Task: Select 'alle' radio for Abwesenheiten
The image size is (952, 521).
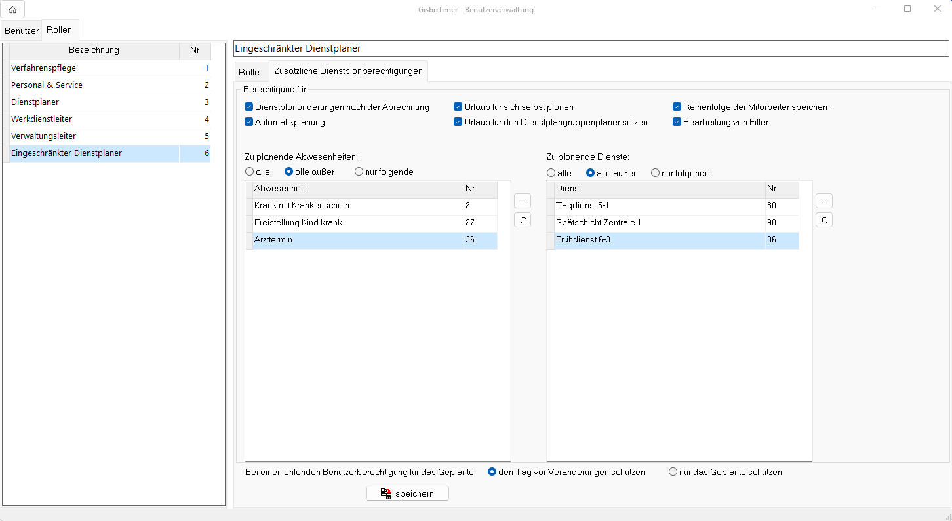Action: coord(250,172)
